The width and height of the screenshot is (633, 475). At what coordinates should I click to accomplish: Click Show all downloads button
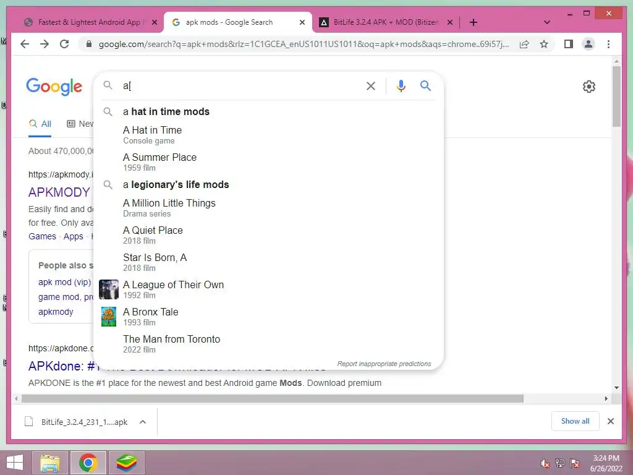point(575,421)
